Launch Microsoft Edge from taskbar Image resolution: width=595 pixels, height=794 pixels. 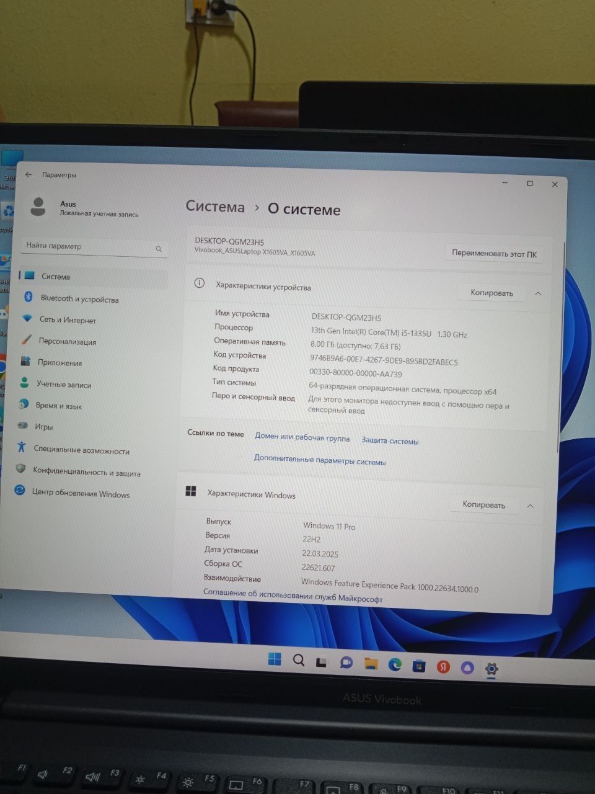pos(395,665)
